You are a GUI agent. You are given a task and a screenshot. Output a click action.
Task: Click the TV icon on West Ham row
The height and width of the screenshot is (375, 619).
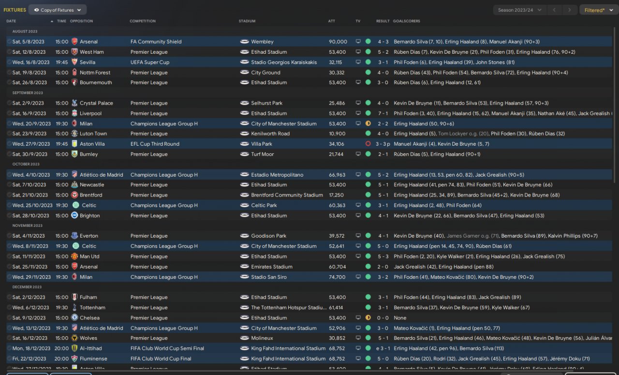tap(358, 52)
